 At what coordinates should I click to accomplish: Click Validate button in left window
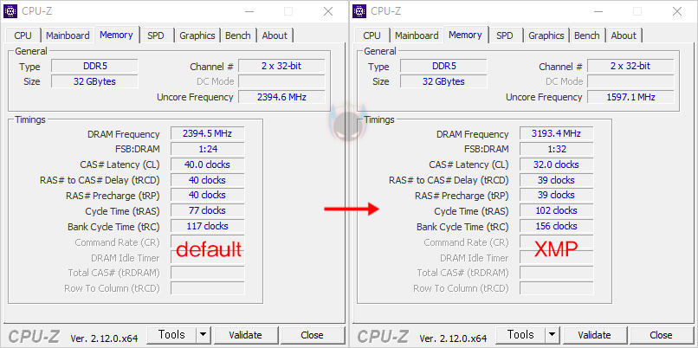pyautogui.click(x=245, y=335)
